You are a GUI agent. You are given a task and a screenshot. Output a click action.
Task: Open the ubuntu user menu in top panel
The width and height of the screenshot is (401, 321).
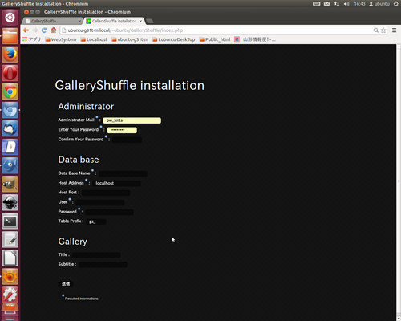point(379,4)
